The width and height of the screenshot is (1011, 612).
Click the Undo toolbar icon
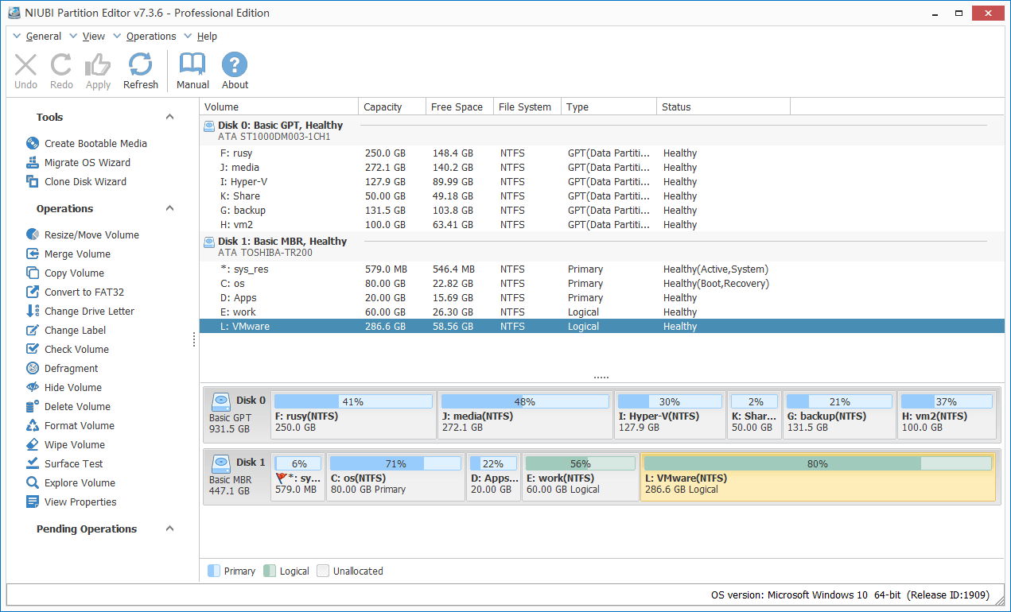tap(25, 65)
